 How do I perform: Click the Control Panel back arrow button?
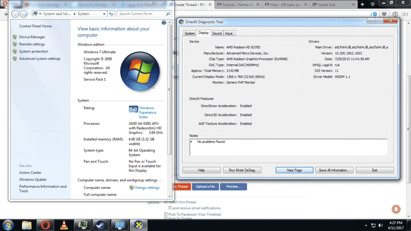(x=15, y=14)
